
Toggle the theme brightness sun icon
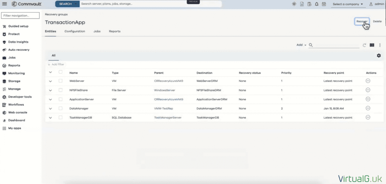pyautogui.click(x=294, y=4)
